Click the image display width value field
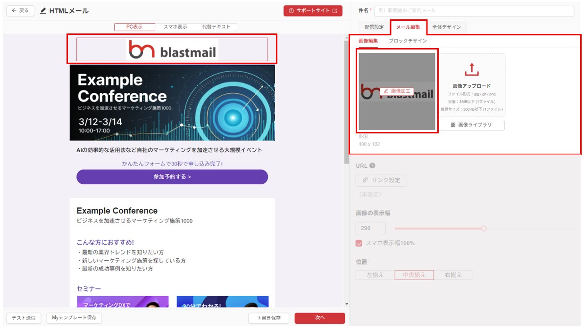This screenshot has height=329, width=584. pos(371,228)
